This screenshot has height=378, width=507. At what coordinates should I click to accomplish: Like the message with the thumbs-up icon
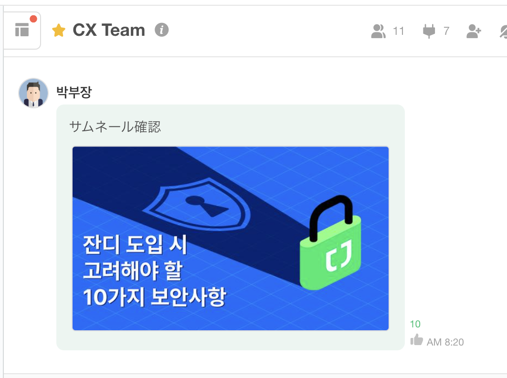[x=416, y=340]
